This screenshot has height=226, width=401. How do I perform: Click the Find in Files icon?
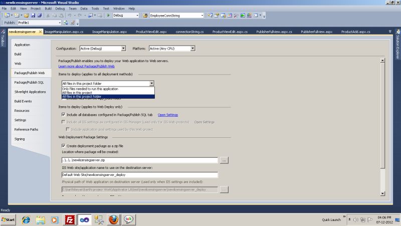pyautogui.click(x=145, y=16)
